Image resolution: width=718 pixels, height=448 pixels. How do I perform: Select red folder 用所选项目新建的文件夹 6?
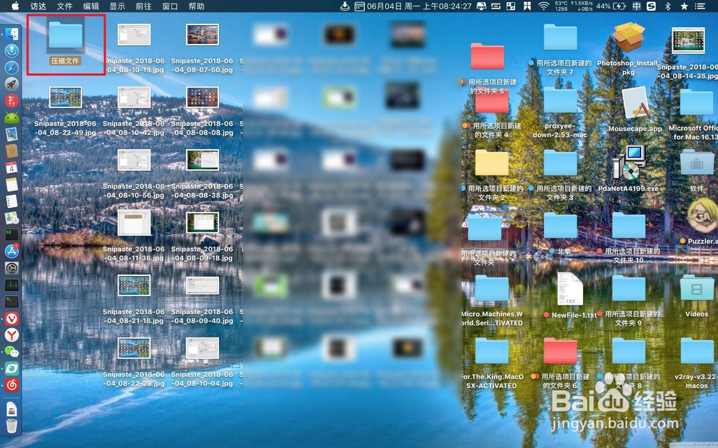tap(560, 351)
